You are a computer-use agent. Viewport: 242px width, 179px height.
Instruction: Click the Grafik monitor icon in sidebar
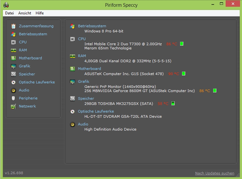coord(13,66)
